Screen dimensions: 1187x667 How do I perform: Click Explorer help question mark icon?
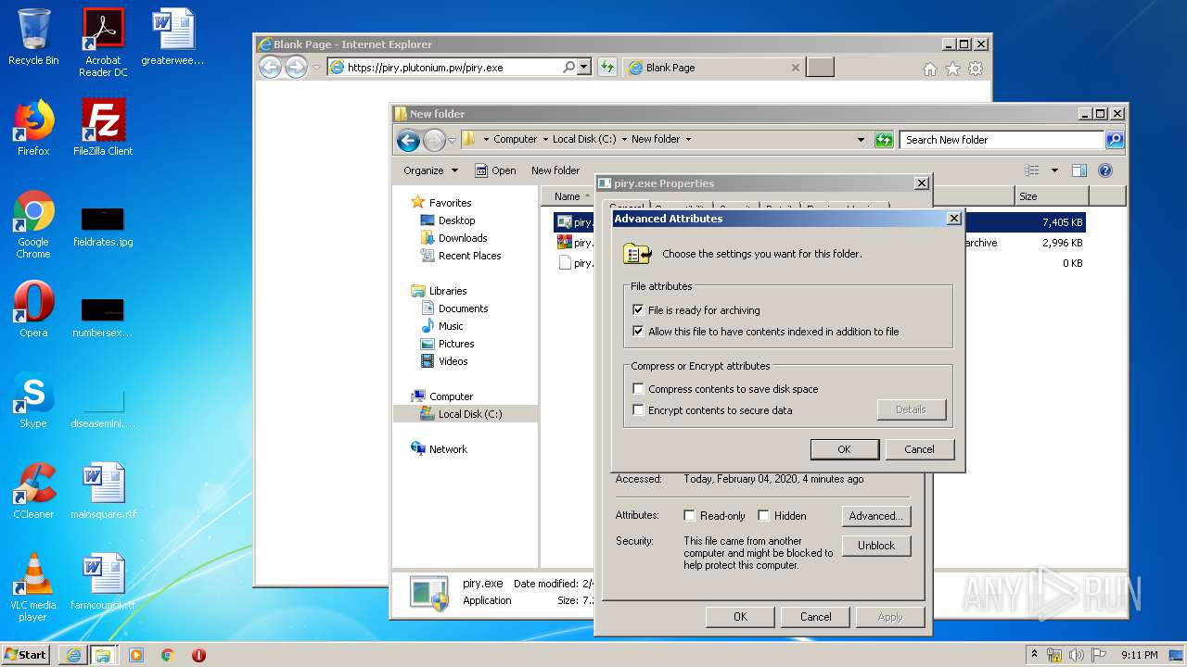[1104, 170]
